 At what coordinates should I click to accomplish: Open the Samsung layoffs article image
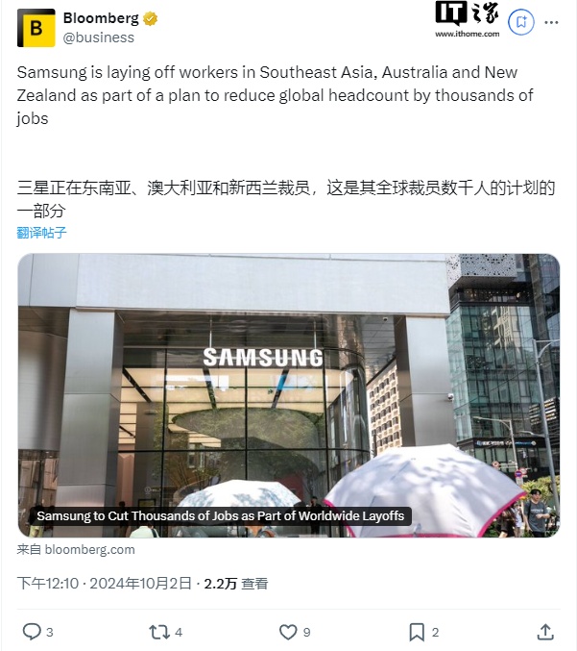tap(288, 395)
